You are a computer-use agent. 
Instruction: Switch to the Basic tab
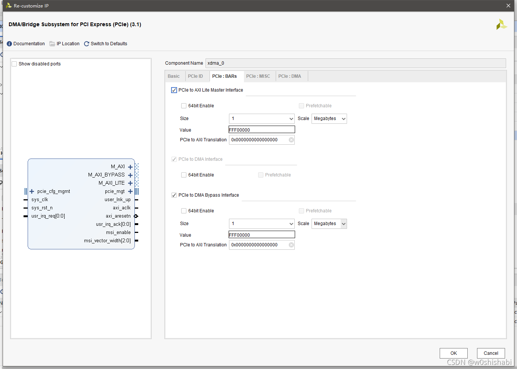(x=174, y=76)
